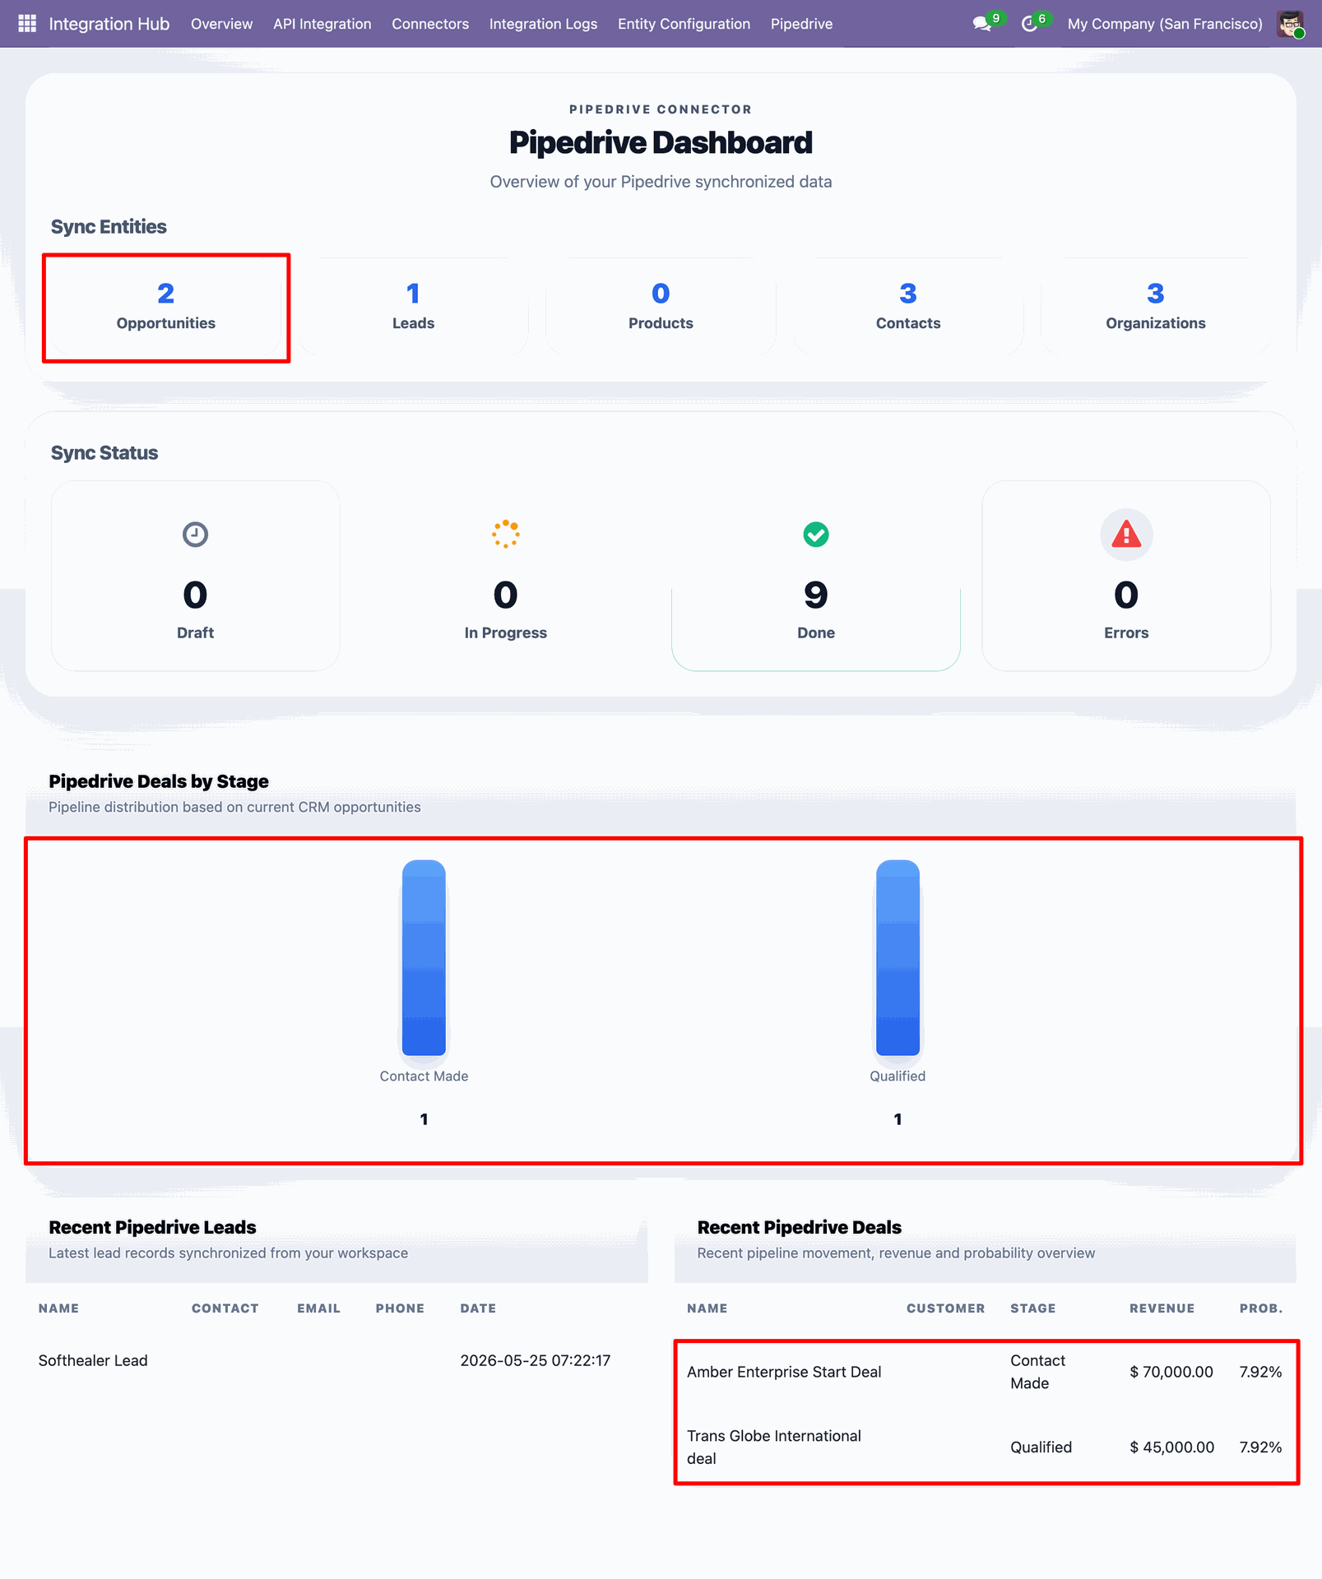Click the green Done checkmark icon
1322x1579 pixels.
pos(816,535)
